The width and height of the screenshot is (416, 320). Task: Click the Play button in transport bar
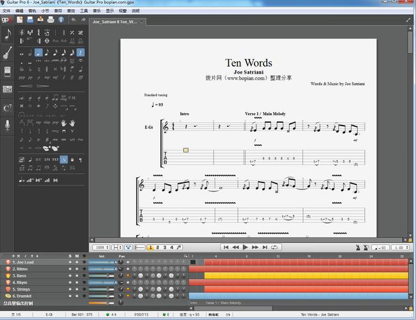pyautogui.click(x=245, y=247)
